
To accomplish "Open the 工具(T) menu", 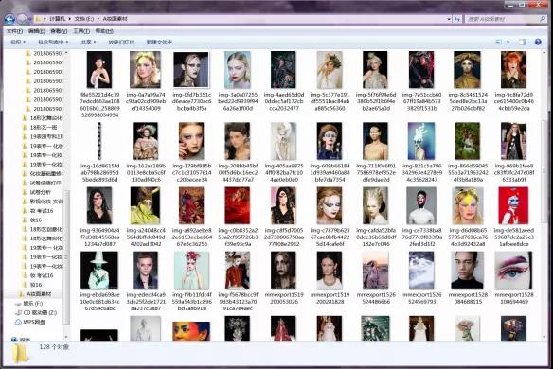I will (x=81, y=31).
